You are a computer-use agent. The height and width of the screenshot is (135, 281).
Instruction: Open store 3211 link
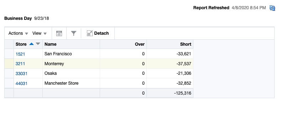(20, 64)
